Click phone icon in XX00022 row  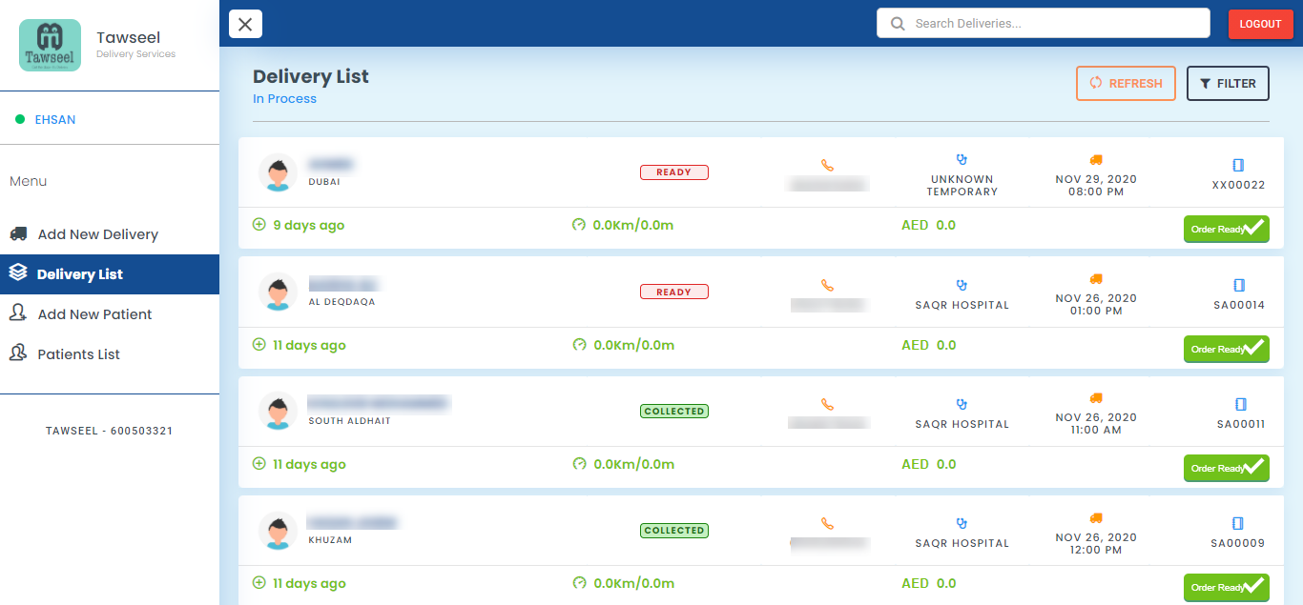click(827, 166)
